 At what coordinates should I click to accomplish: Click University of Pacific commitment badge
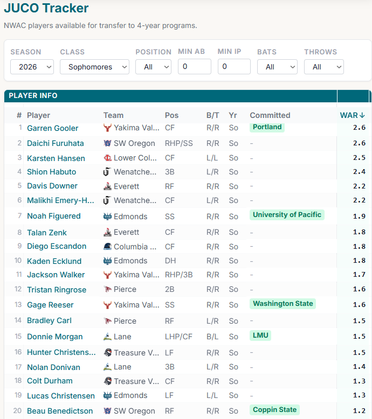pos(287,215)
